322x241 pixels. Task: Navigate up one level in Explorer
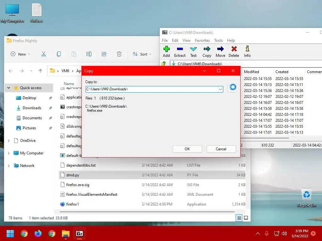pyautogui.click(x=40, y=71)
